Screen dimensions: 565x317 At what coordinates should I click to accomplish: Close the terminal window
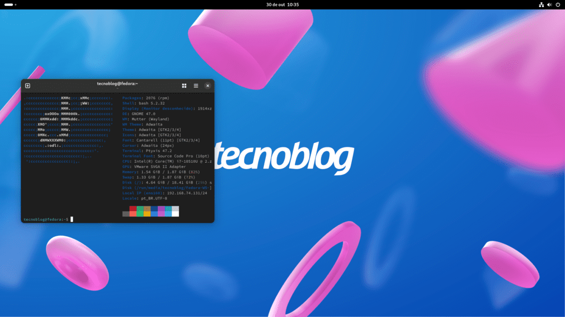pyautogui.click(x=207, y=86)
